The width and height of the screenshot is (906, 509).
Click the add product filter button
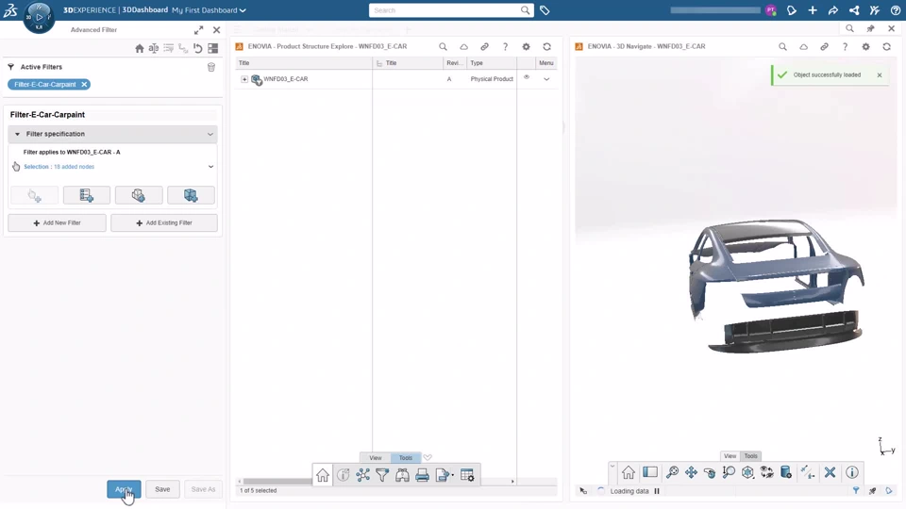pos(139,195)
